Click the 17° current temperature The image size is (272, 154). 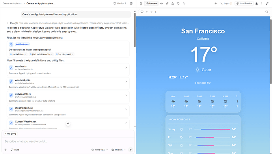click(203, 54)
